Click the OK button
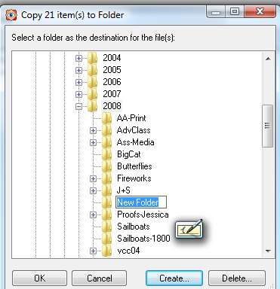The width and height of the screenshot is (280, 289). [40, 278]
